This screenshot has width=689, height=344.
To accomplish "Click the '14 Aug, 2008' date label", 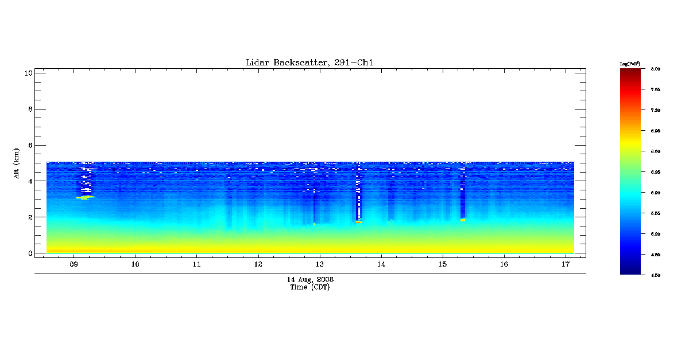I will click(310, 280).
